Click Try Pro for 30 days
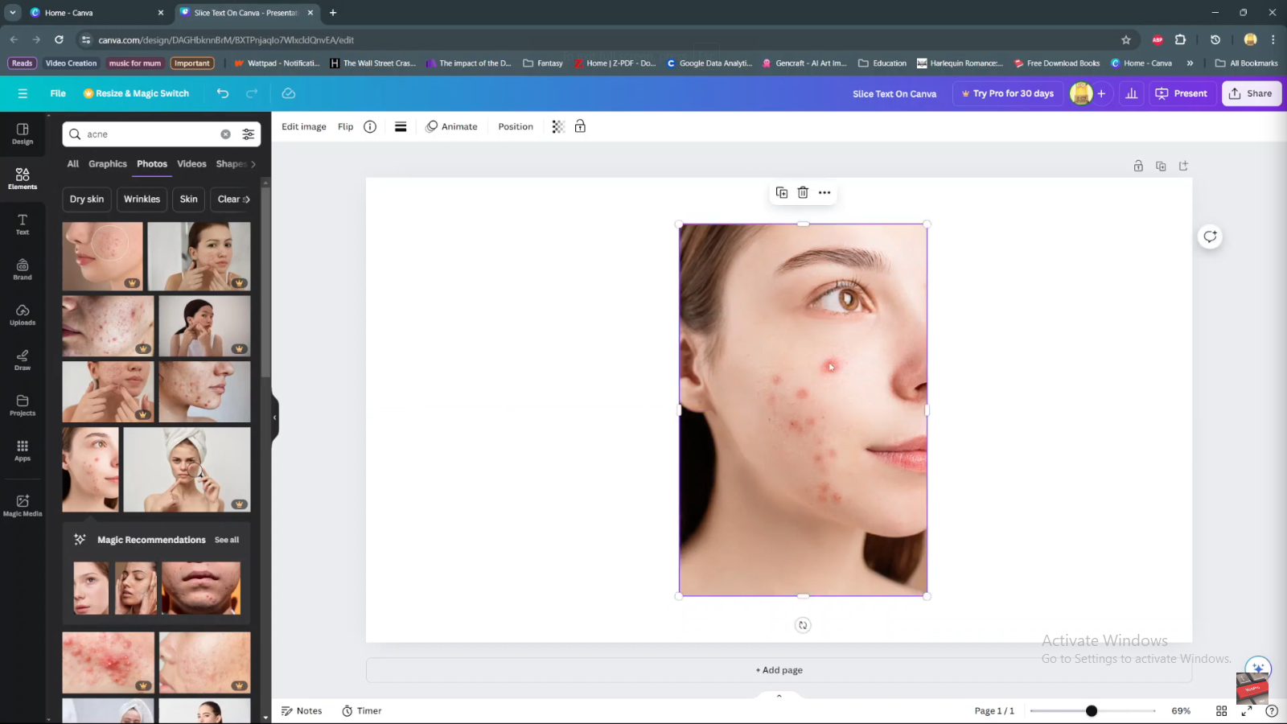 [1008, 93]
